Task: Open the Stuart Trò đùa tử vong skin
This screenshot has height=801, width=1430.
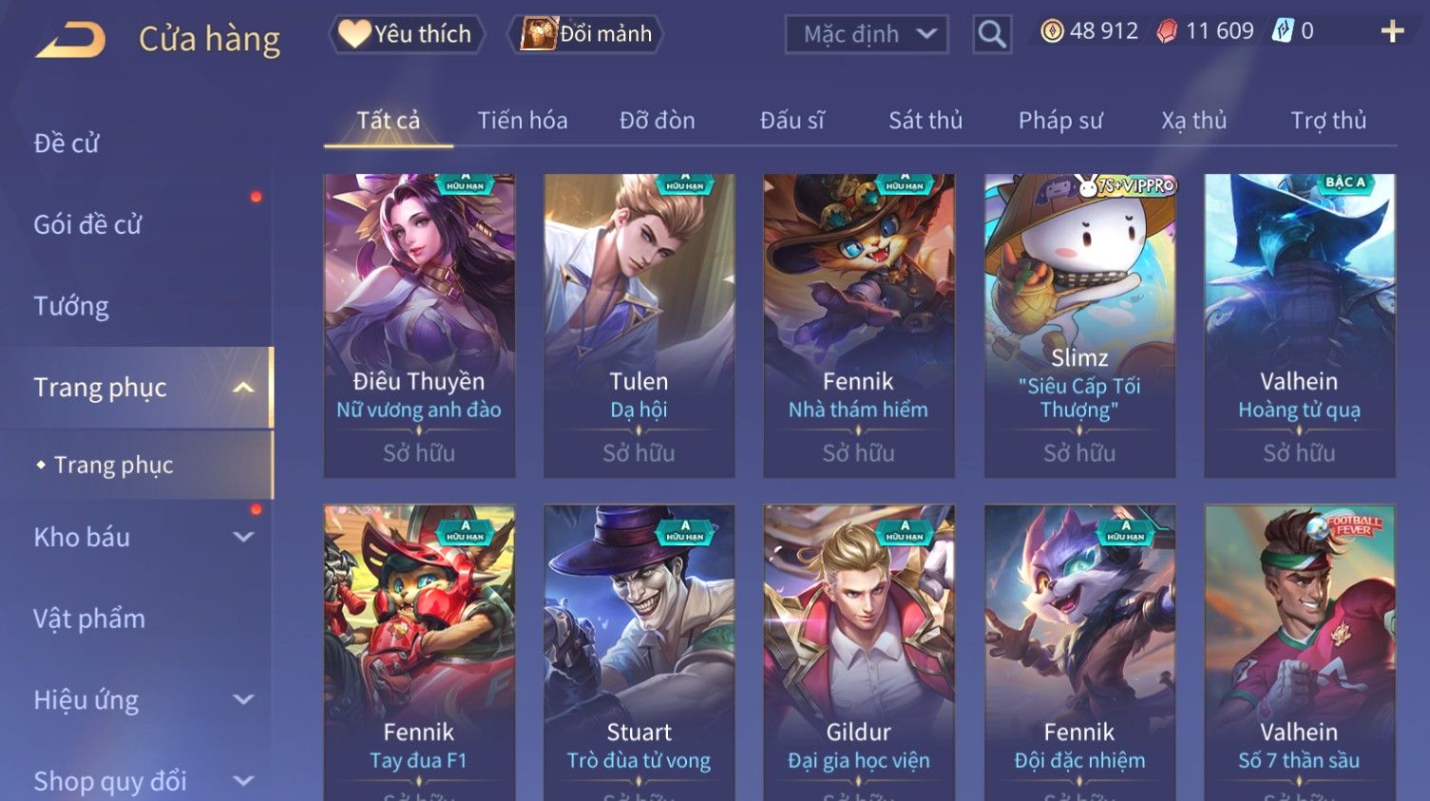Action: coord(639,653)
